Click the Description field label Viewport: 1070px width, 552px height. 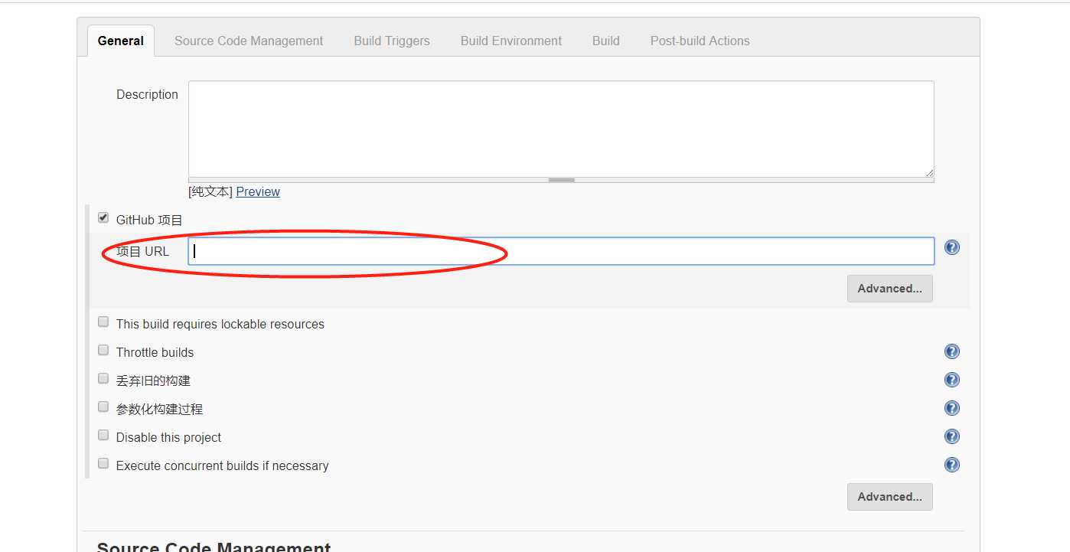147,94
